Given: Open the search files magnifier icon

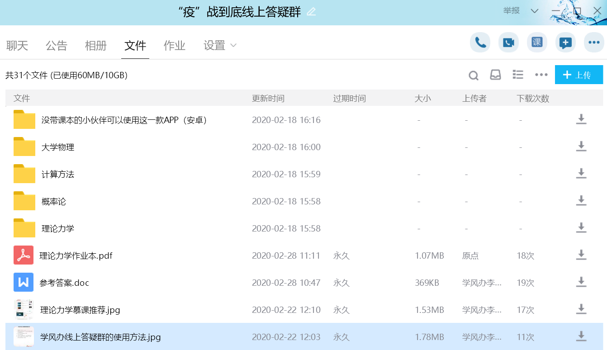Looking at the screenshot, I should point(473,75).
